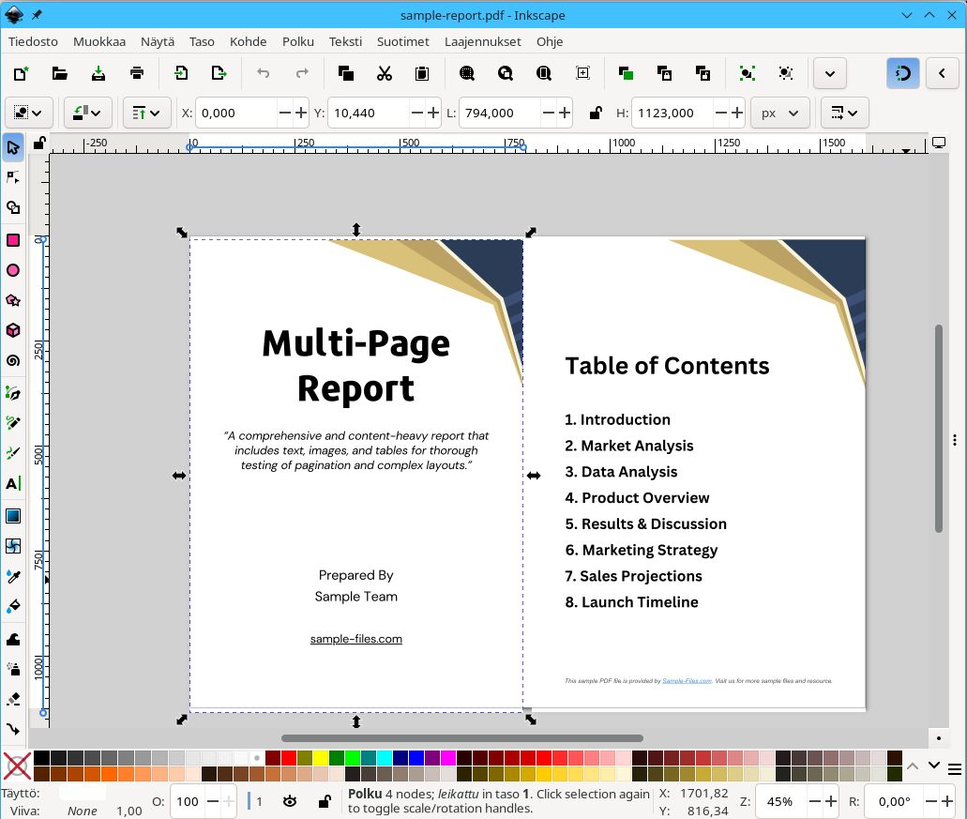Increase the X position with plus button
This screenshot has height=819, width=967.
pyautogui.click(x=301, y=113)
